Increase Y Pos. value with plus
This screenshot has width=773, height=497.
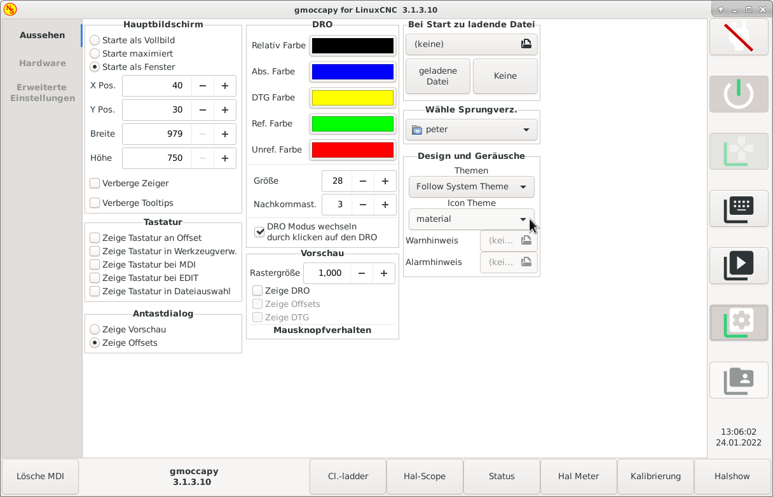[225, 110]
